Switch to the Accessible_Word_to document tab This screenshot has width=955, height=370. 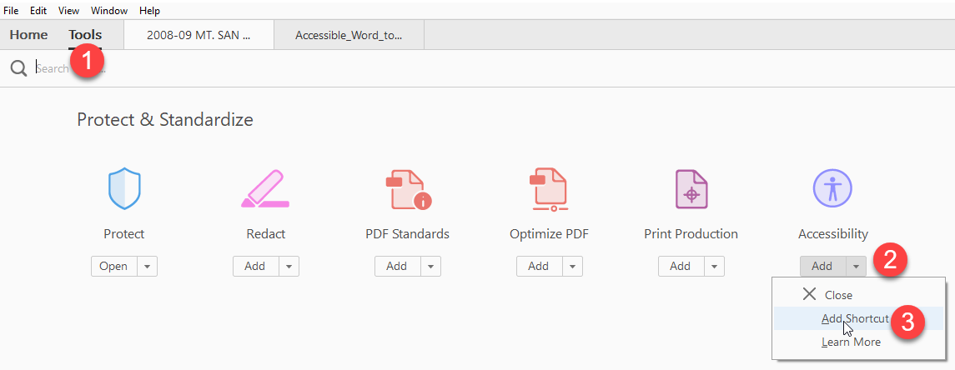pos(349,36)
